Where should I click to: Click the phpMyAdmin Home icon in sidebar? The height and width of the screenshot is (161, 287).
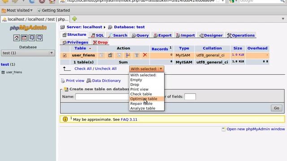(17, 38)
